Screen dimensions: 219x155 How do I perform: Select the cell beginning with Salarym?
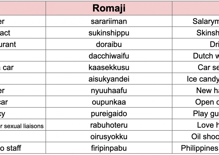pos(205,21)
